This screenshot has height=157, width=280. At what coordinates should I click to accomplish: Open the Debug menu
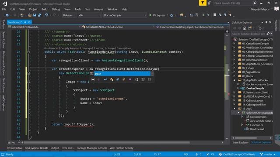click(56, 9)
